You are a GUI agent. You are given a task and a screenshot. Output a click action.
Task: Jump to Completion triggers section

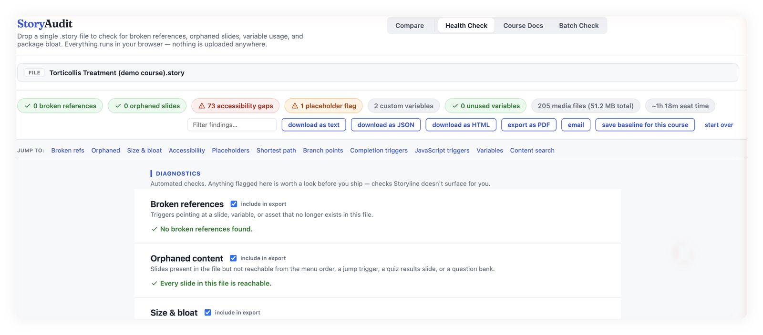[379, 150]
